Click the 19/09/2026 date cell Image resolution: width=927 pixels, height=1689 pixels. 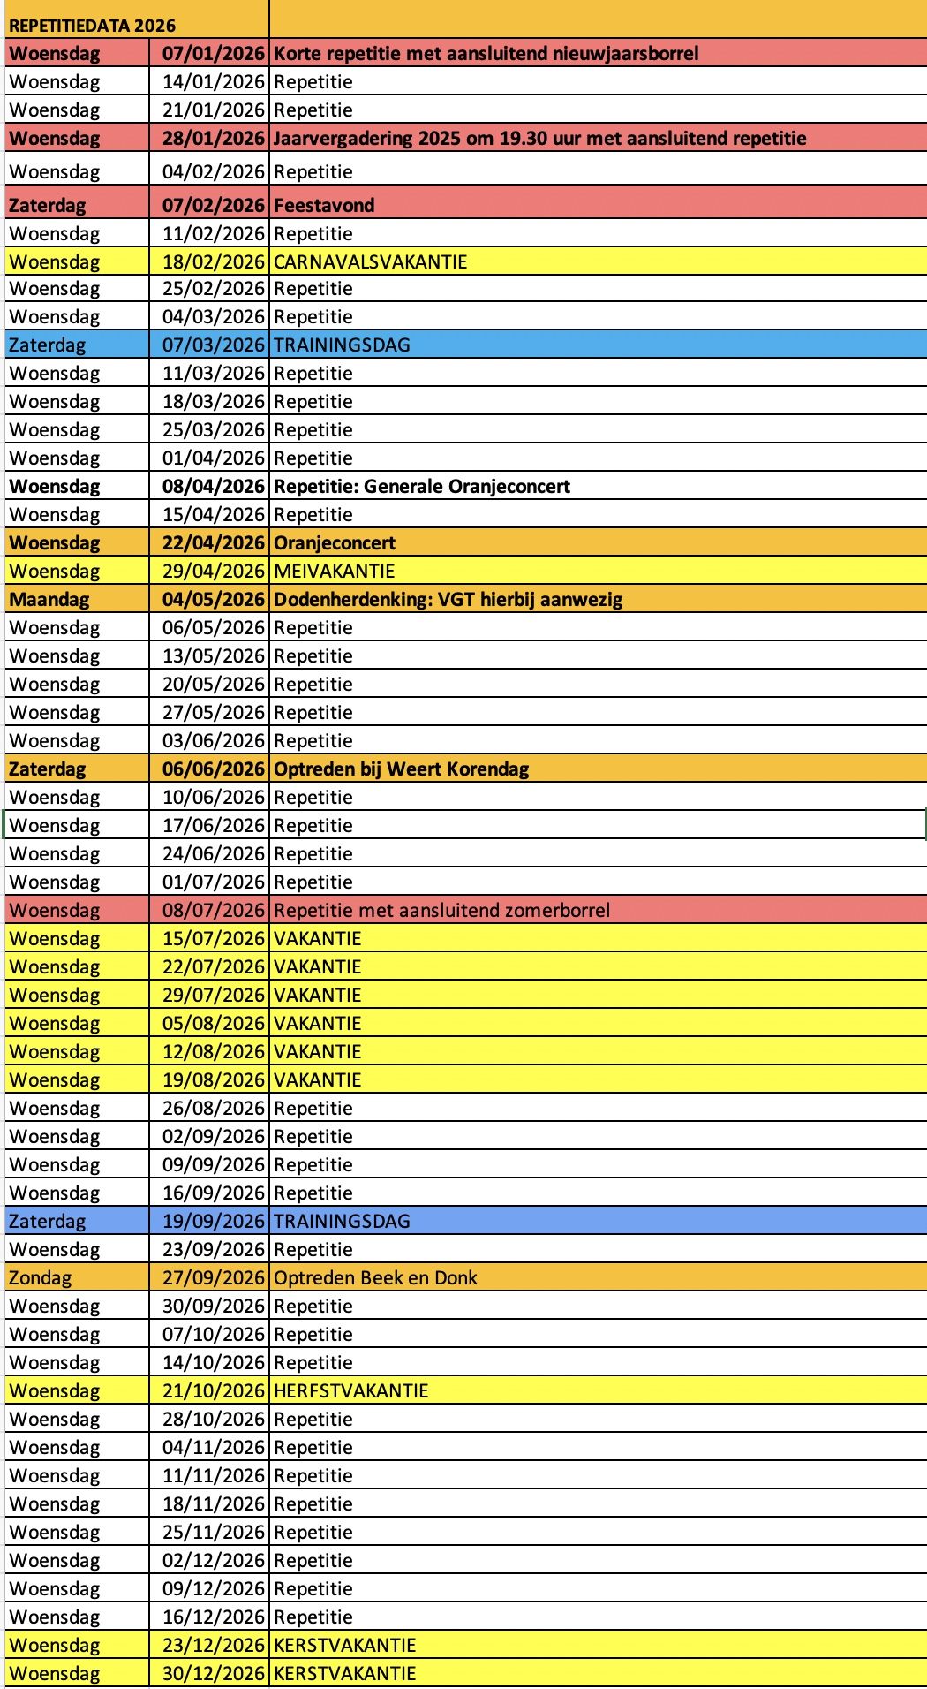[213, 1221]
